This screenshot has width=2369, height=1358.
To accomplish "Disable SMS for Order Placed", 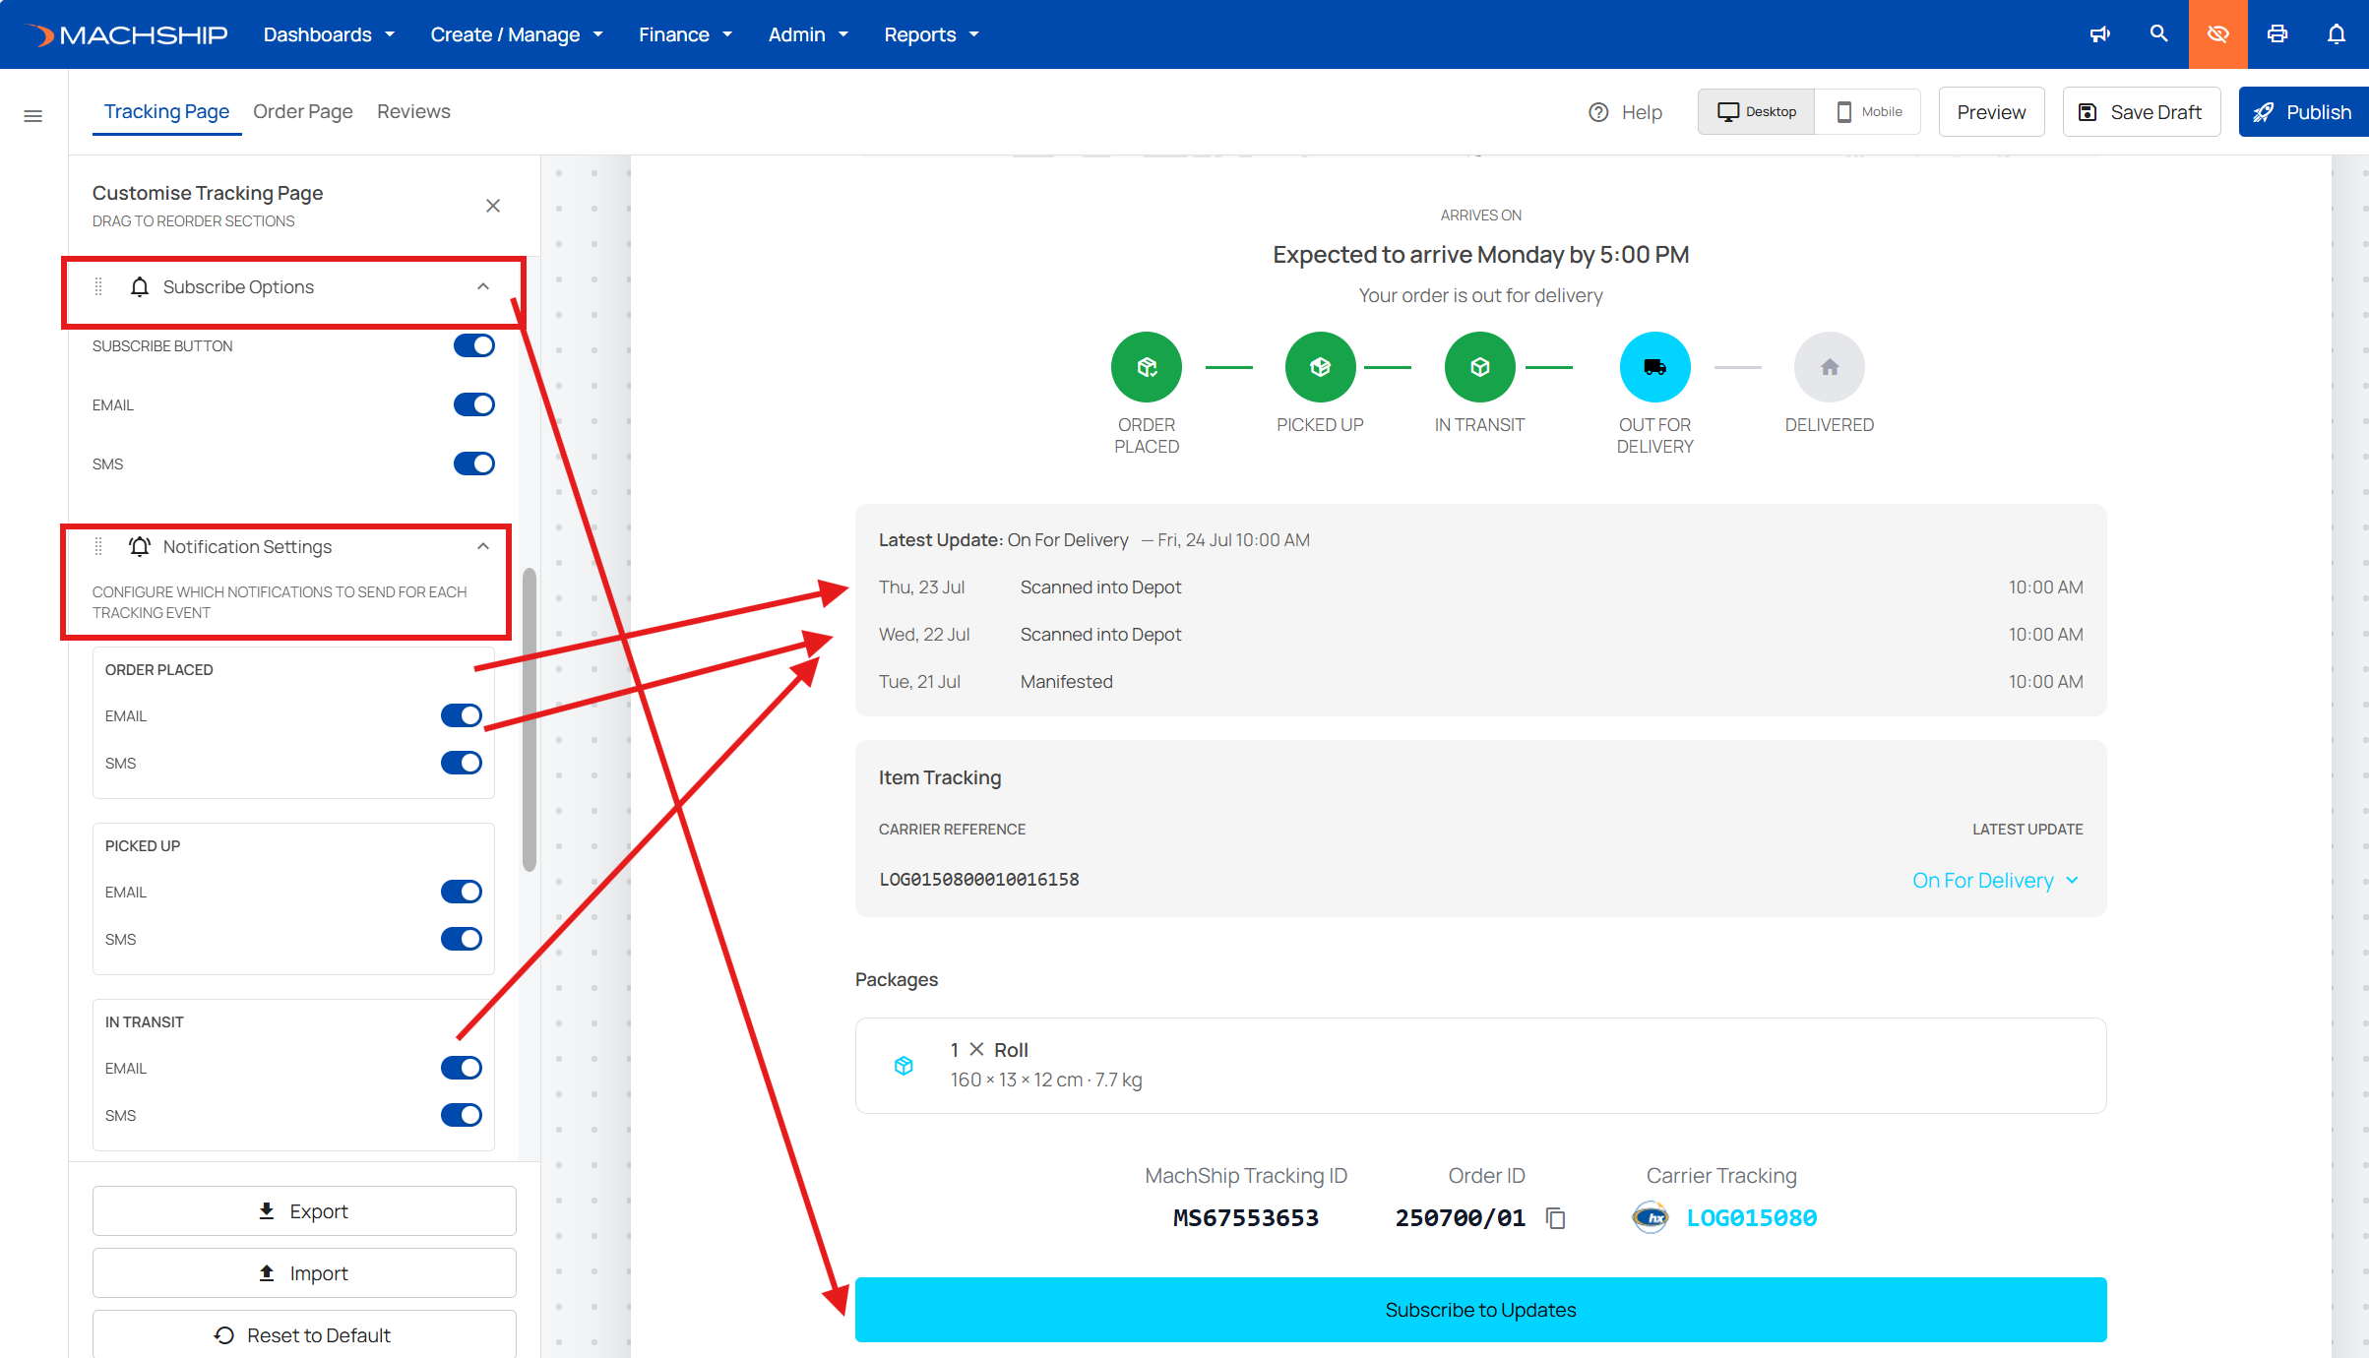I will click(x=461, y=764).
